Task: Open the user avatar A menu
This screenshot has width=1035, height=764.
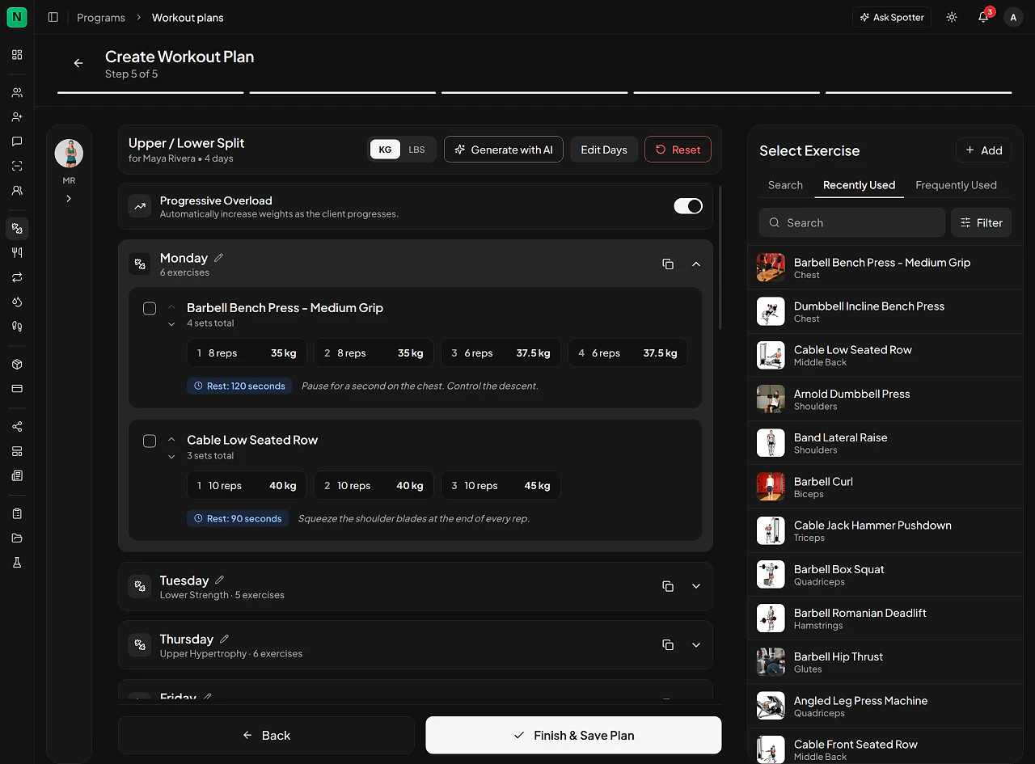Action: (1013, 17)
